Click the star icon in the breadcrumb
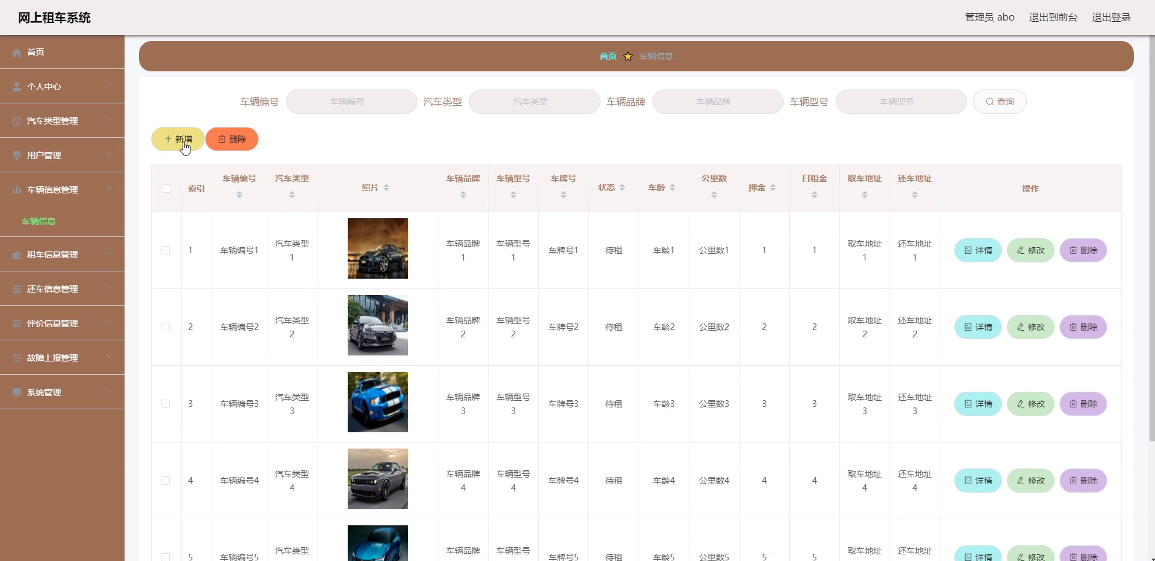 pos(628,56)
